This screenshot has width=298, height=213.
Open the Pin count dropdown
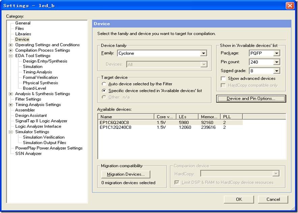pyautogui.click(x=276, y=62)
